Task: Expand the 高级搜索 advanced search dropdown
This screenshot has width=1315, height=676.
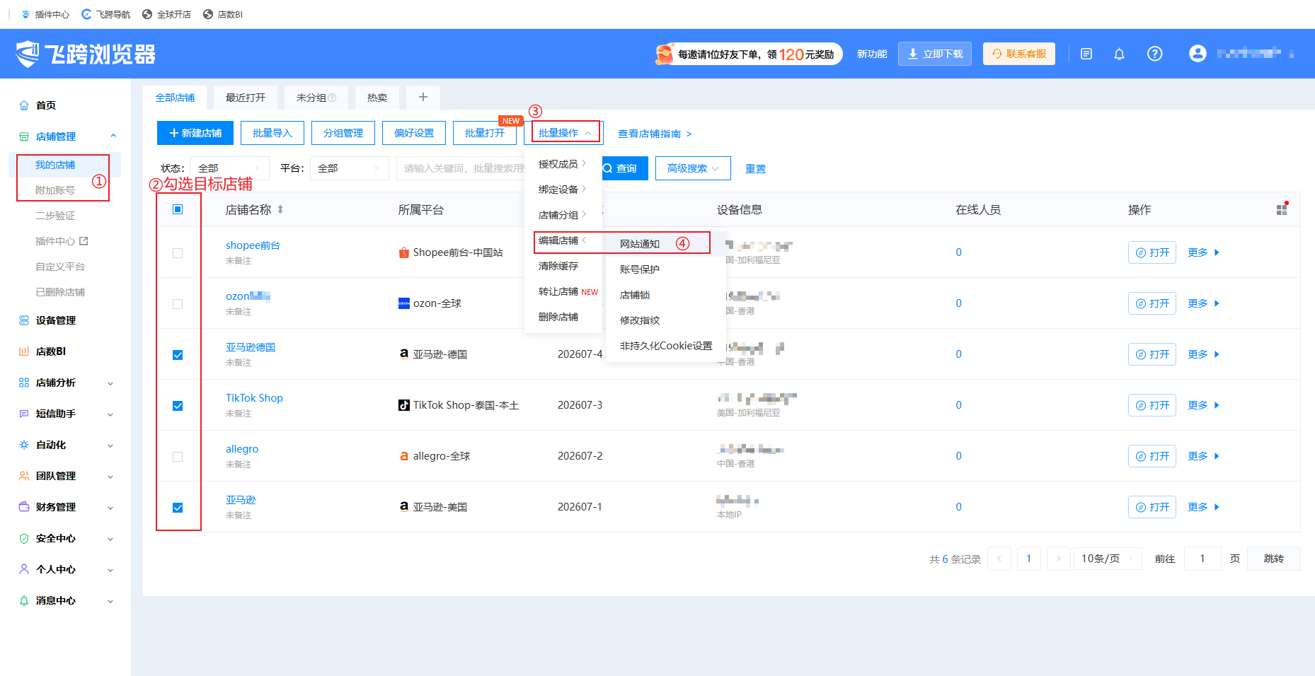Action: click(x=693, y=168)
